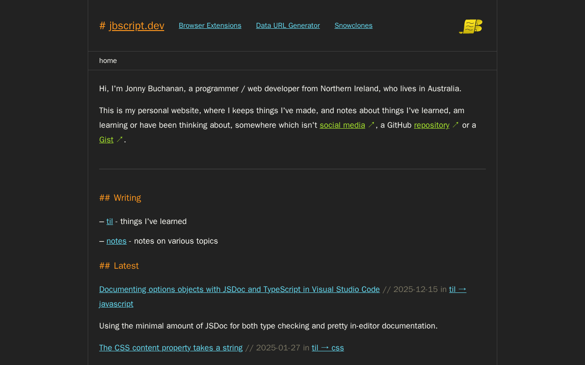The height and width of the screenshot is (365, 585).
Task: Open the CSS content property article
Action: (x=171, y=348)
